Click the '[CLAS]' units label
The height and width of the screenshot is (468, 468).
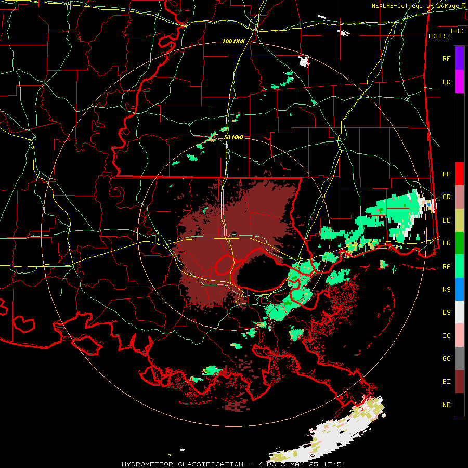tap(439, 36)
